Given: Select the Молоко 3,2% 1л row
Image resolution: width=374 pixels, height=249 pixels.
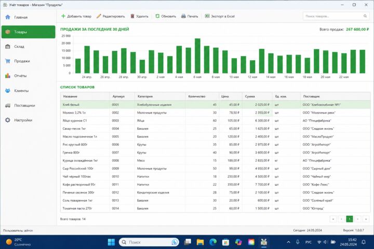Looking at the screenshot, I should 216,113.
